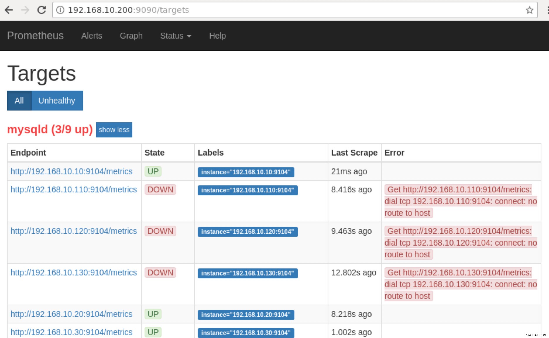Open endpoint 192.168.10.20:9104/metrics link

pyautogui.click(x=71, y=314)
